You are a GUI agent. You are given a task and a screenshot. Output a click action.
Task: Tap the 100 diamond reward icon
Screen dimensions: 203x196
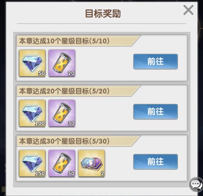coord(32,113)
